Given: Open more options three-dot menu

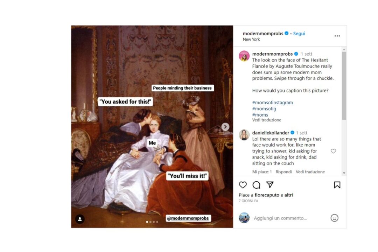Looking at the screenshot, I should coord(337,36).
